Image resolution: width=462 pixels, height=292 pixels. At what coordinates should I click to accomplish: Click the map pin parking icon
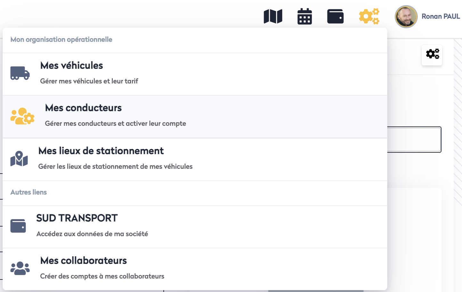[x=19, y=159]
